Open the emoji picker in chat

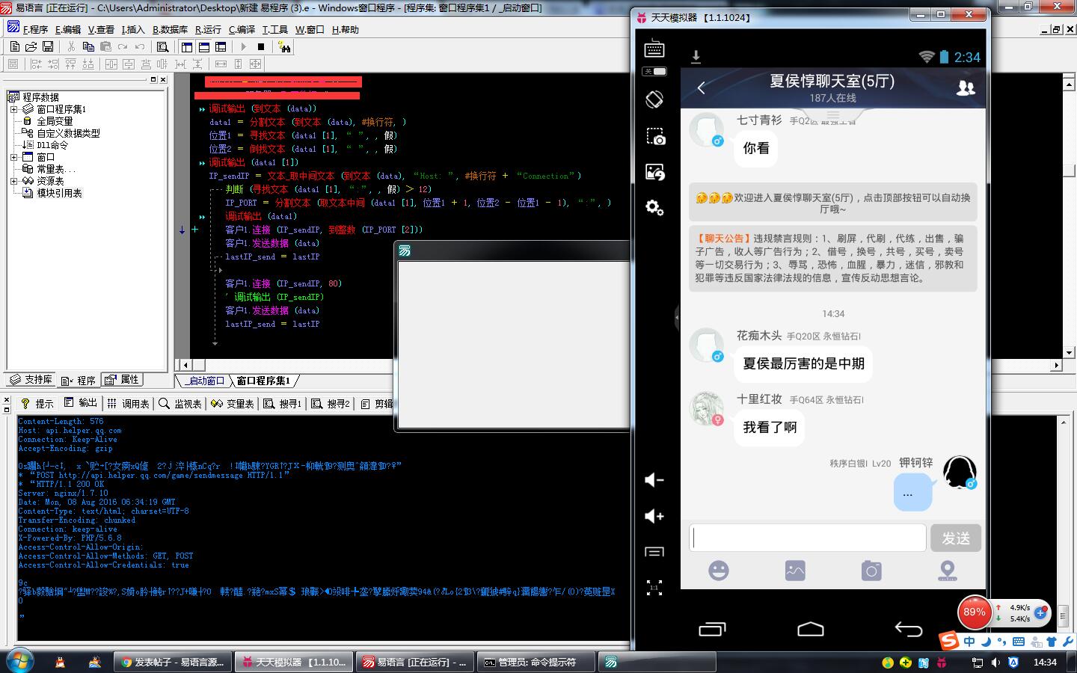pos(718,571)
